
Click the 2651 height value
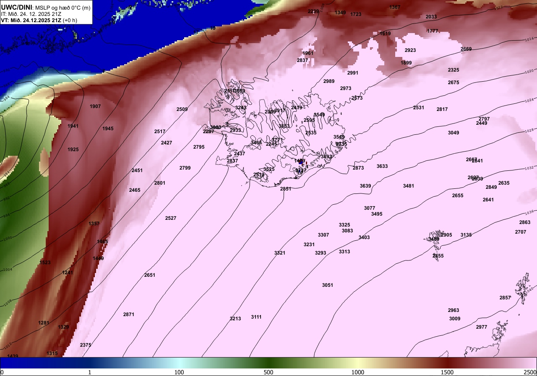tap(150, 275)
